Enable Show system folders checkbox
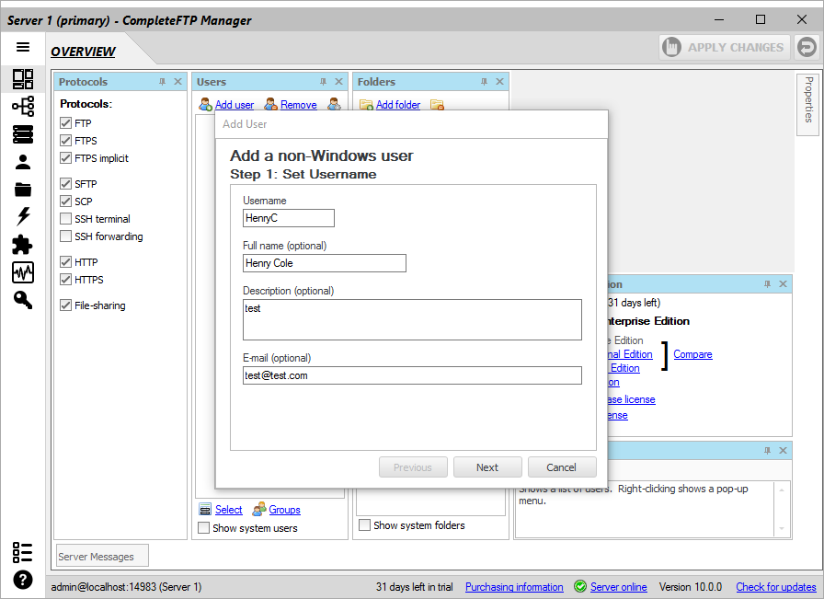Screen dimensions: 824x599 [364, 524]
